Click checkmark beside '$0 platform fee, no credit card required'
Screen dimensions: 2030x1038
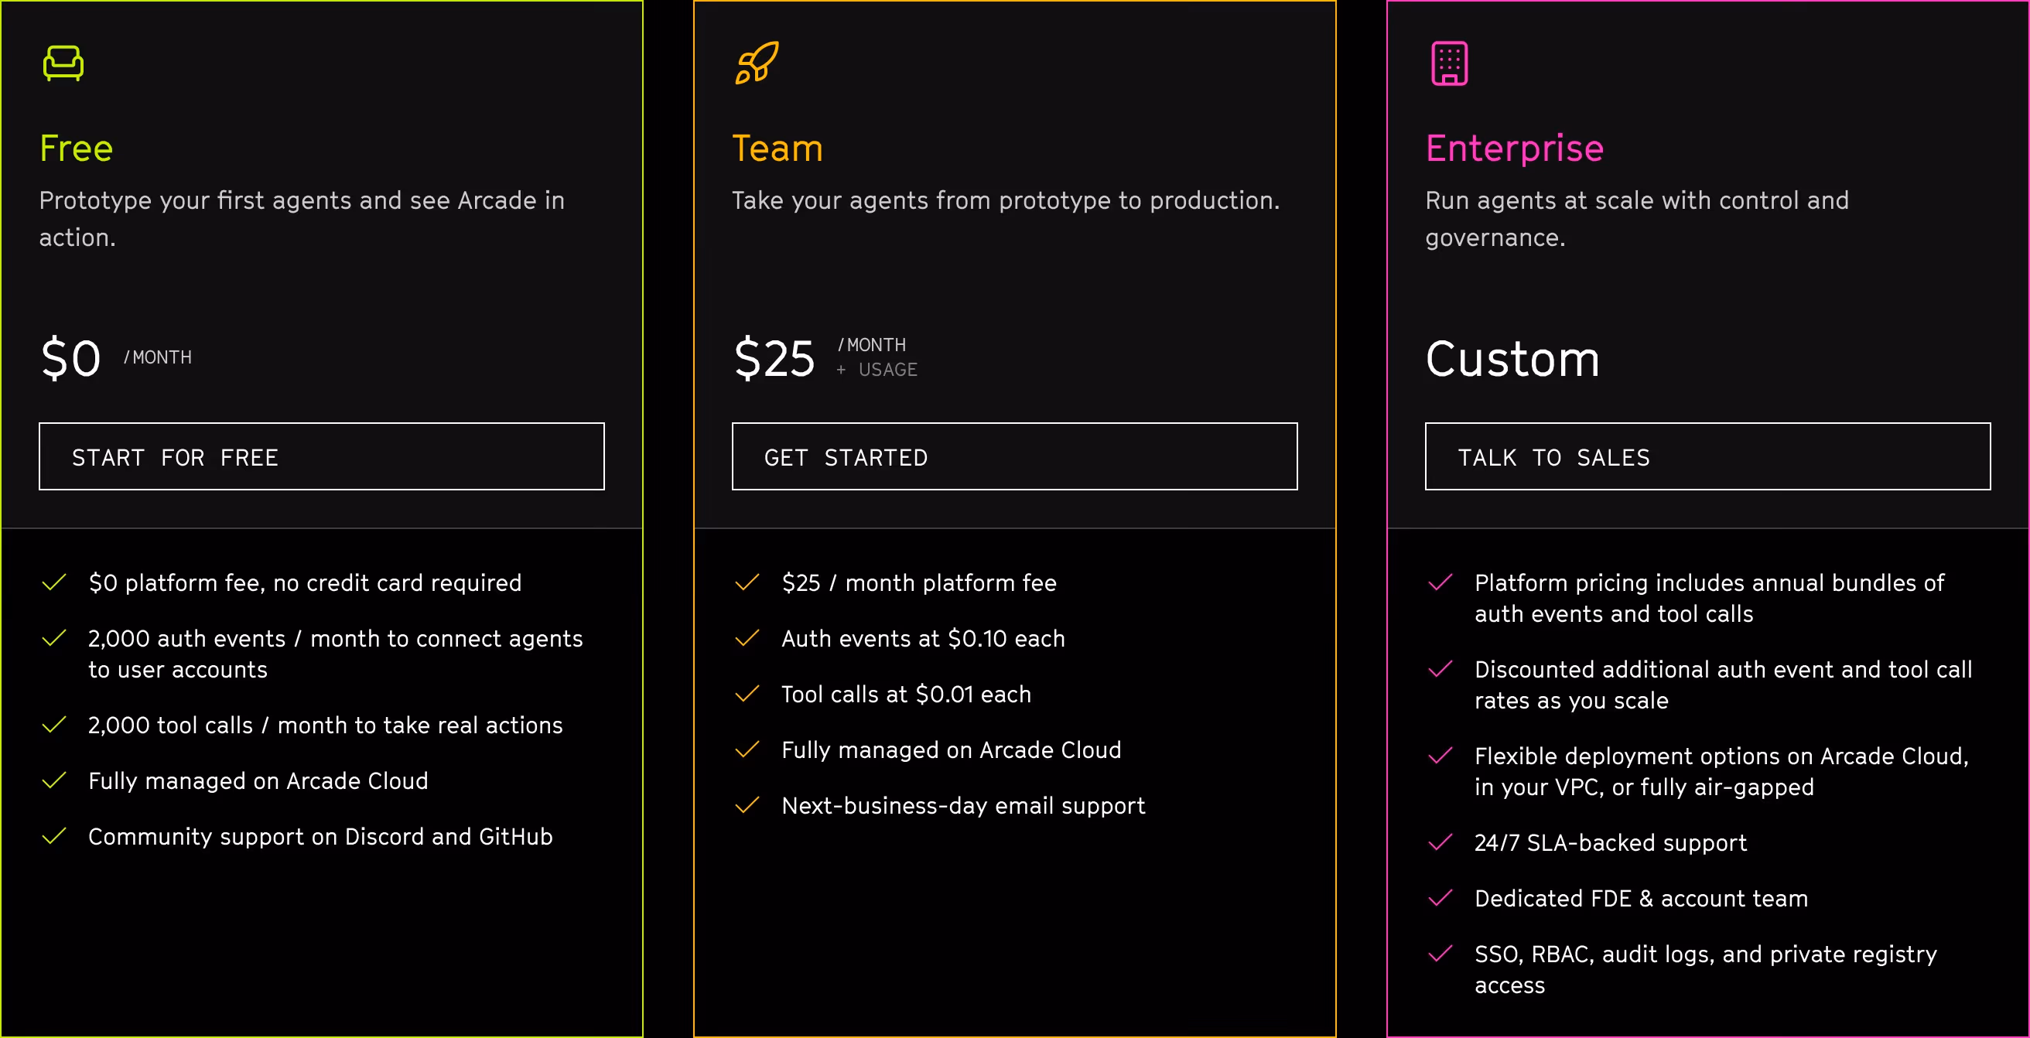pyautogui.click(x=53, y=582)
